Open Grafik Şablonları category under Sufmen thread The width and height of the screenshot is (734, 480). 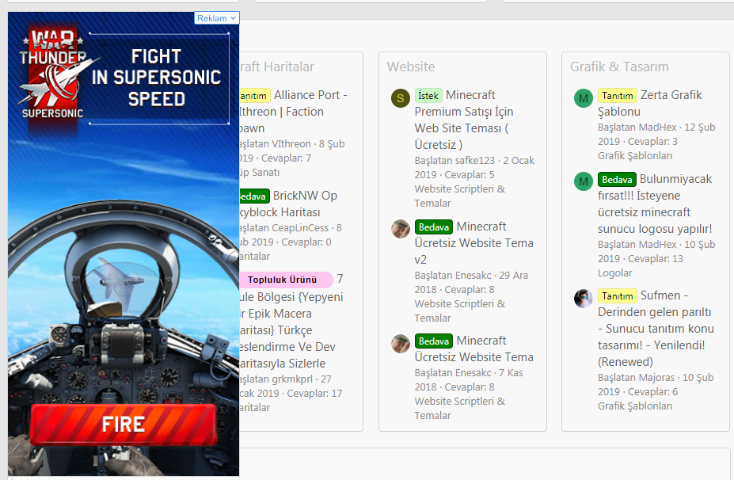tap(635, 406)
